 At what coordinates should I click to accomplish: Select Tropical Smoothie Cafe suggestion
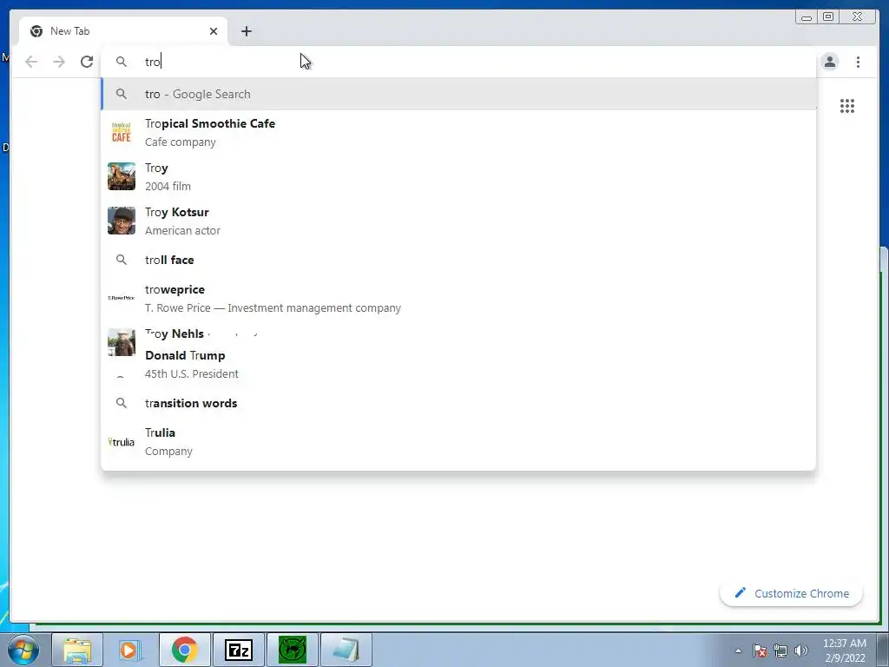pyautogui.click(x=458, y=133)
